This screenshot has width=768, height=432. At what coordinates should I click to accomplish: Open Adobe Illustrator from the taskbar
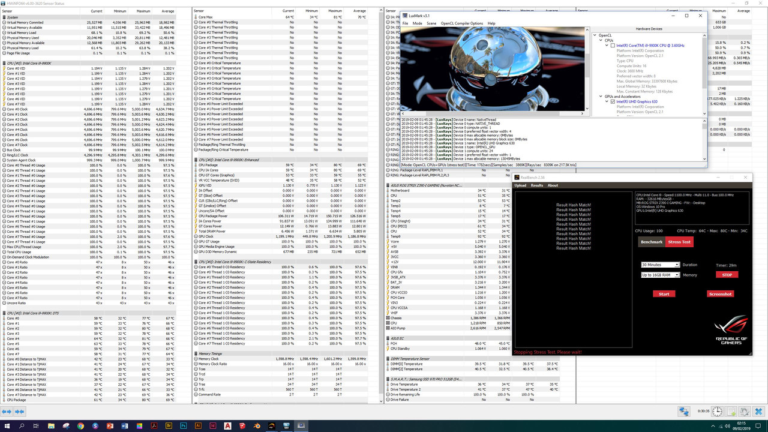coord(198,425)
